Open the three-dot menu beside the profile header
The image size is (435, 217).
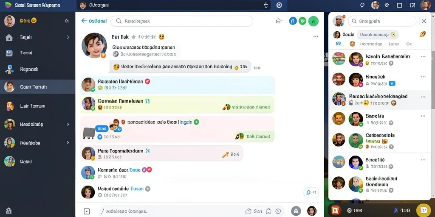click(316, 36)
